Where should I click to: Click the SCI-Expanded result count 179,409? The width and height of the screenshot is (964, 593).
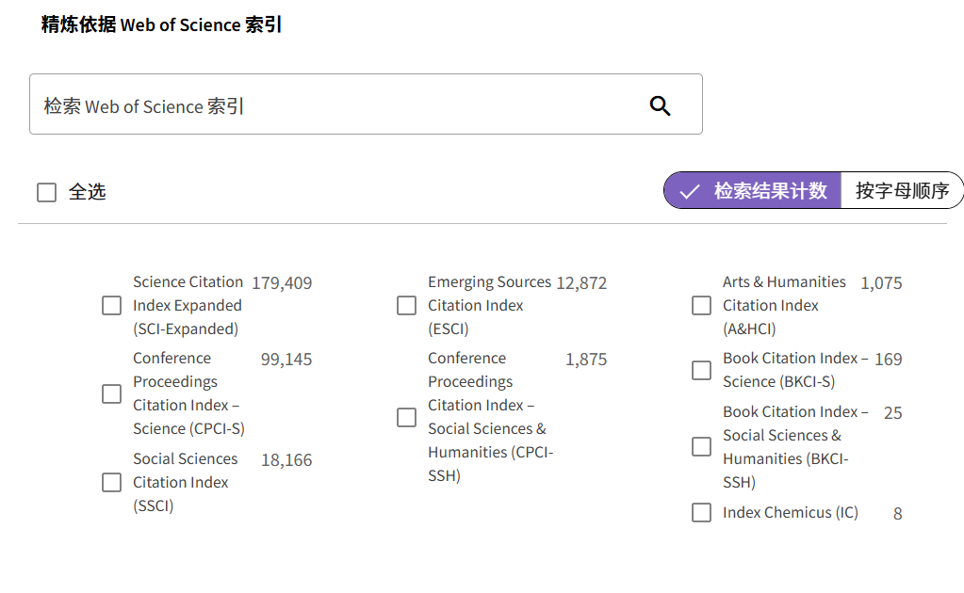(x=283, y=281)
